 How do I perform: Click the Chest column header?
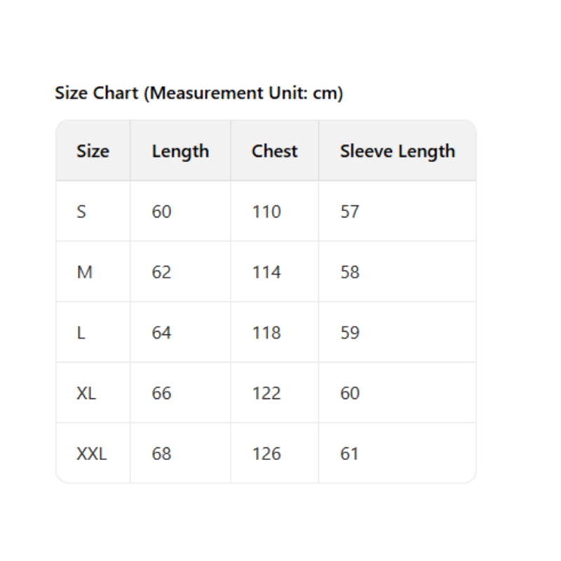click(x=274, y=151)
